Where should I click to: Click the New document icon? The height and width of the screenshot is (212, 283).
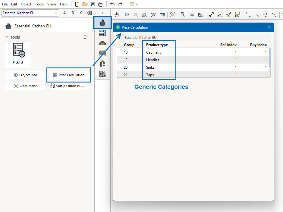(x=77, y=4)
